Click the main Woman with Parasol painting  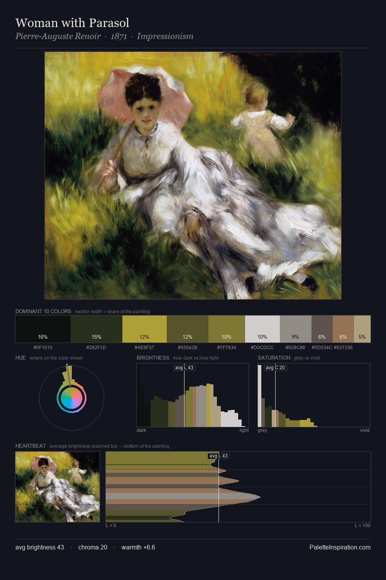[193, 176]
